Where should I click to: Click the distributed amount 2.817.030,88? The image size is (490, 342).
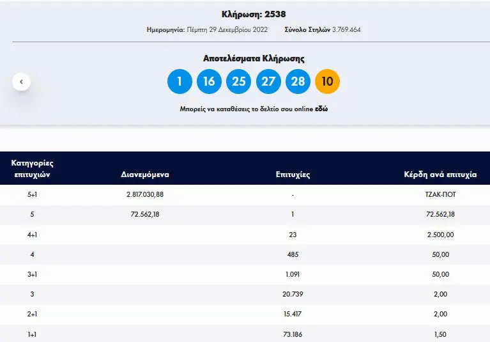pos(145,194)
